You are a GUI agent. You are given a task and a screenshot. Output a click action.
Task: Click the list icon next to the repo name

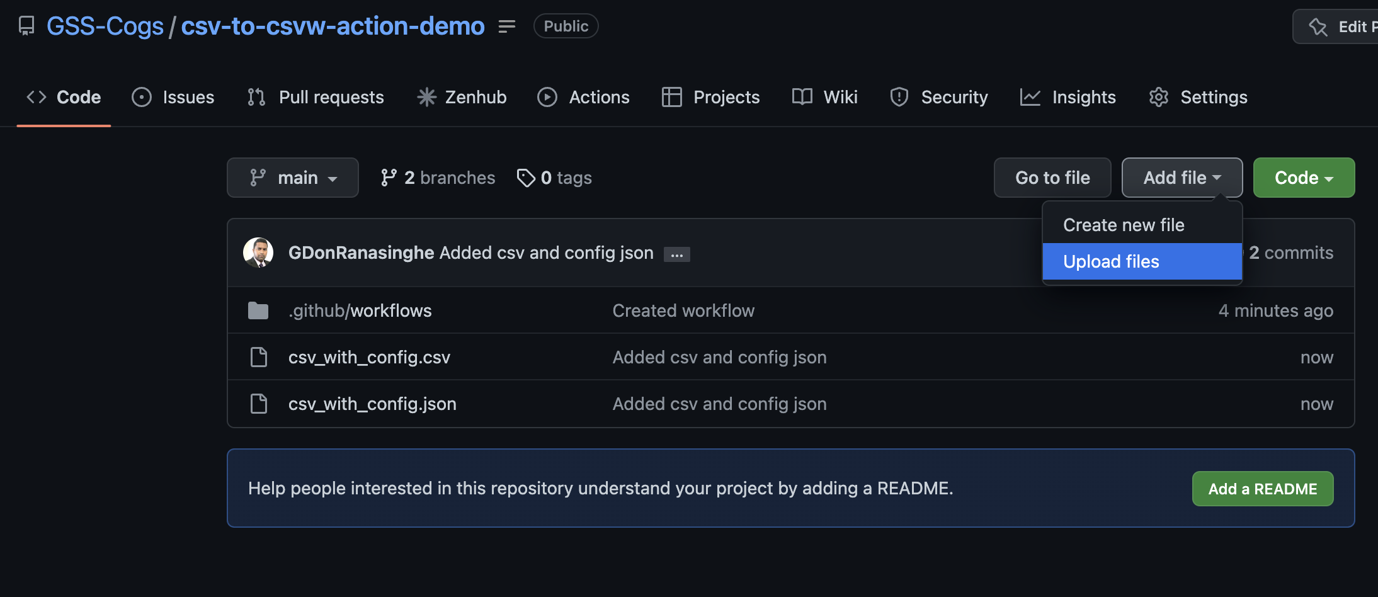click(x=507, y=26)
